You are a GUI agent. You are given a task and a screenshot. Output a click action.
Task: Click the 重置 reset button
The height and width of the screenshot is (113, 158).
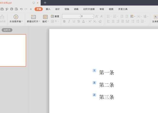(55, 16)
